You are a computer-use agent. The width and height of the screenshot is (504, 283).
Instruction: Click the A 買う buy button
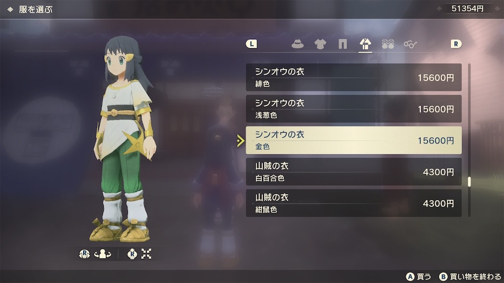point(418,277)
